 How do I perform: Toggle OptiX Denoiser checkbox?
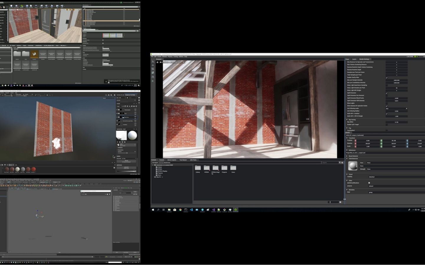pos(387,93)
